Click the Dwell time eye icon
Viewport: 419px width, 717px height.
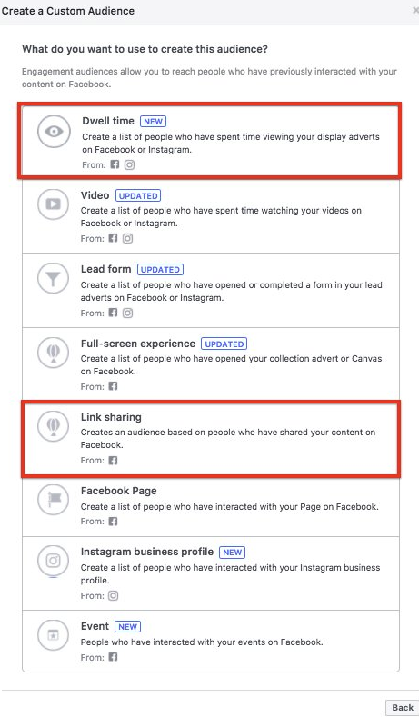[x=54, y=132]
